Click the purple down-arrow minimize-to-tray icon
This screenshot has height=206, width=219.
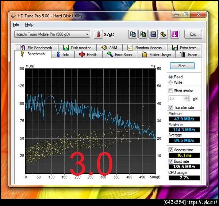(x=174, y=34)
